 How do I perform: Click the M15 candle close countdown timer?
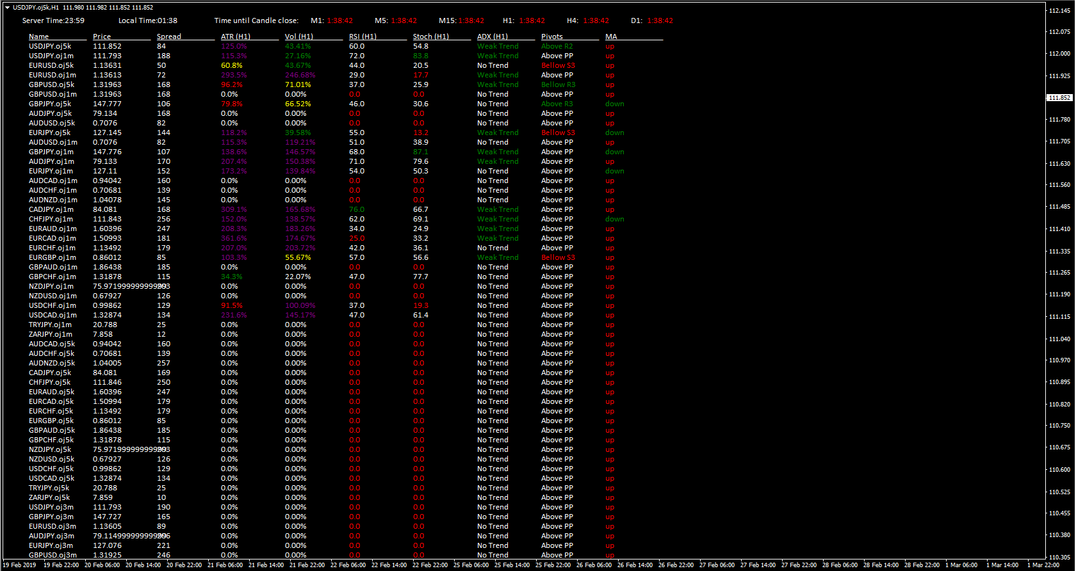pos(471,20)
